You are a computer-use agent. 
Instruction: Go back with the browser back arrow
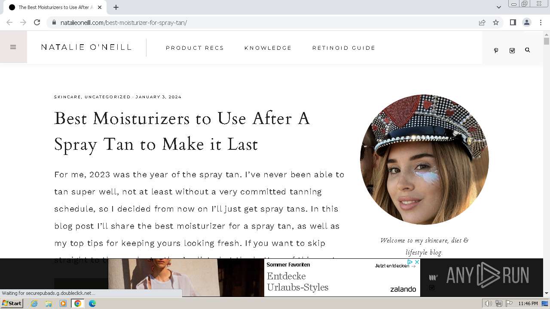(9, 22)
